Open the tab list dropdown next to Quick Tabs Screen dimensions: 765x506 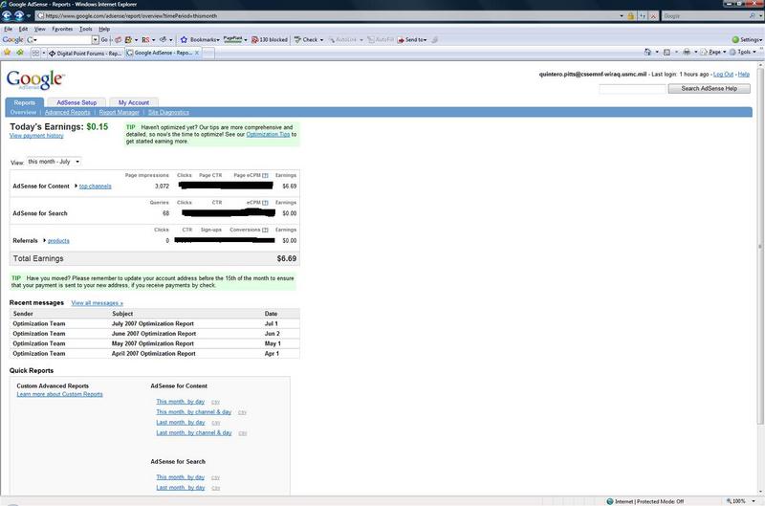pyautogui.click(x=43, y=53)
